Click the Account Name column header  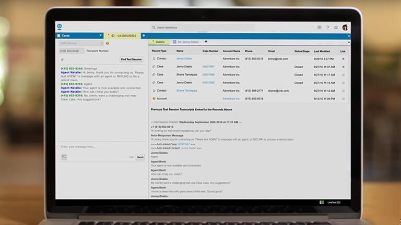231,51
